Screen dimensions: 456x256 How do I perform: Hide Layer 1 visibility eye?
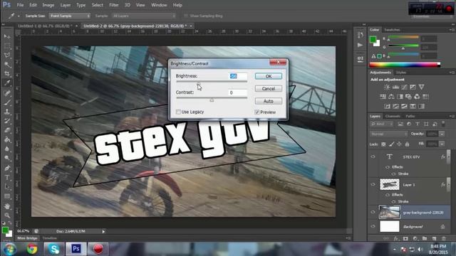point(373,185)
